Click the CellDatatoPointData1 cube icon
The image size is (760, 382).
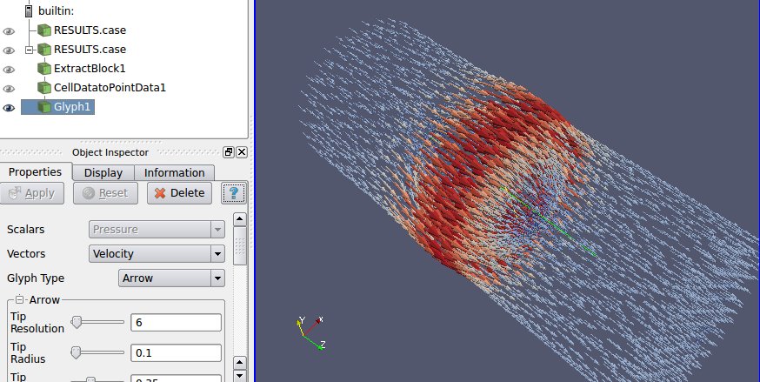tap(44, 88)
